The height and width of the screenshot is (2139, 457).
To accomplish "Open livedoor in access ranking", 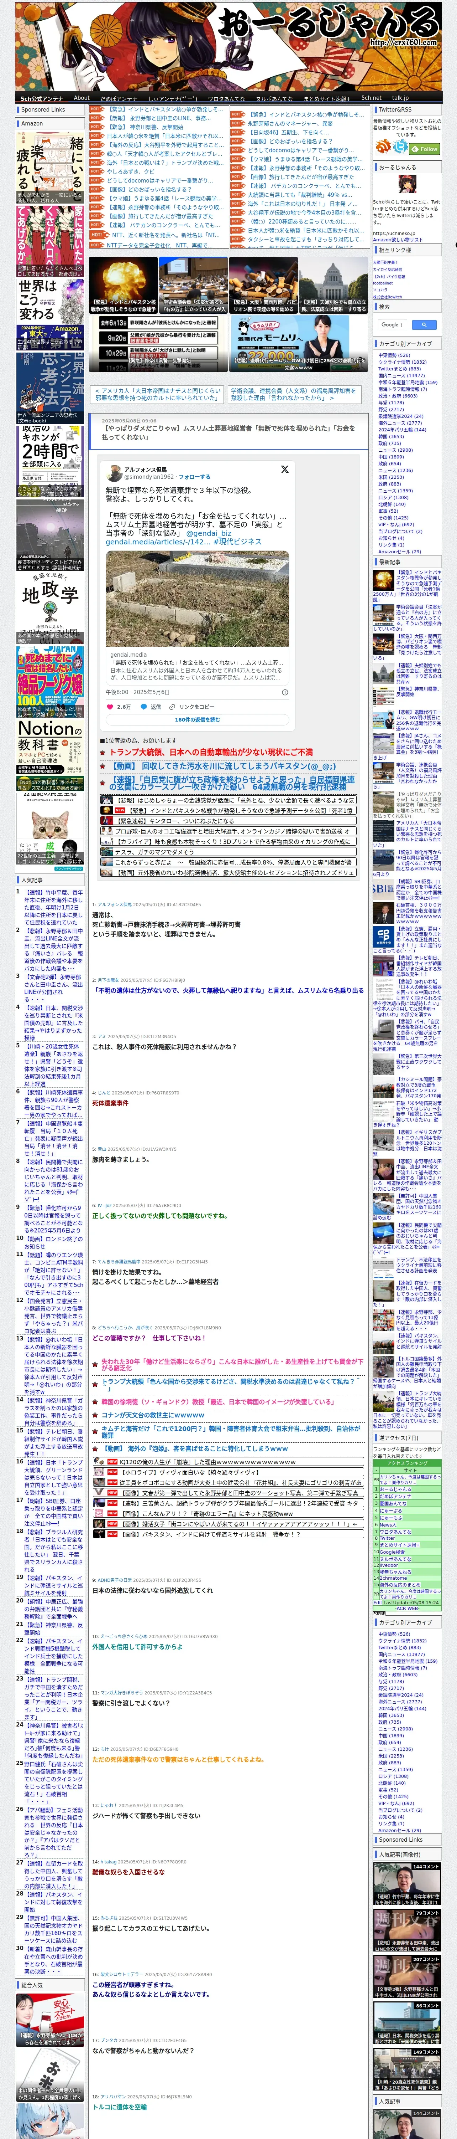I will click(388, 1565).
